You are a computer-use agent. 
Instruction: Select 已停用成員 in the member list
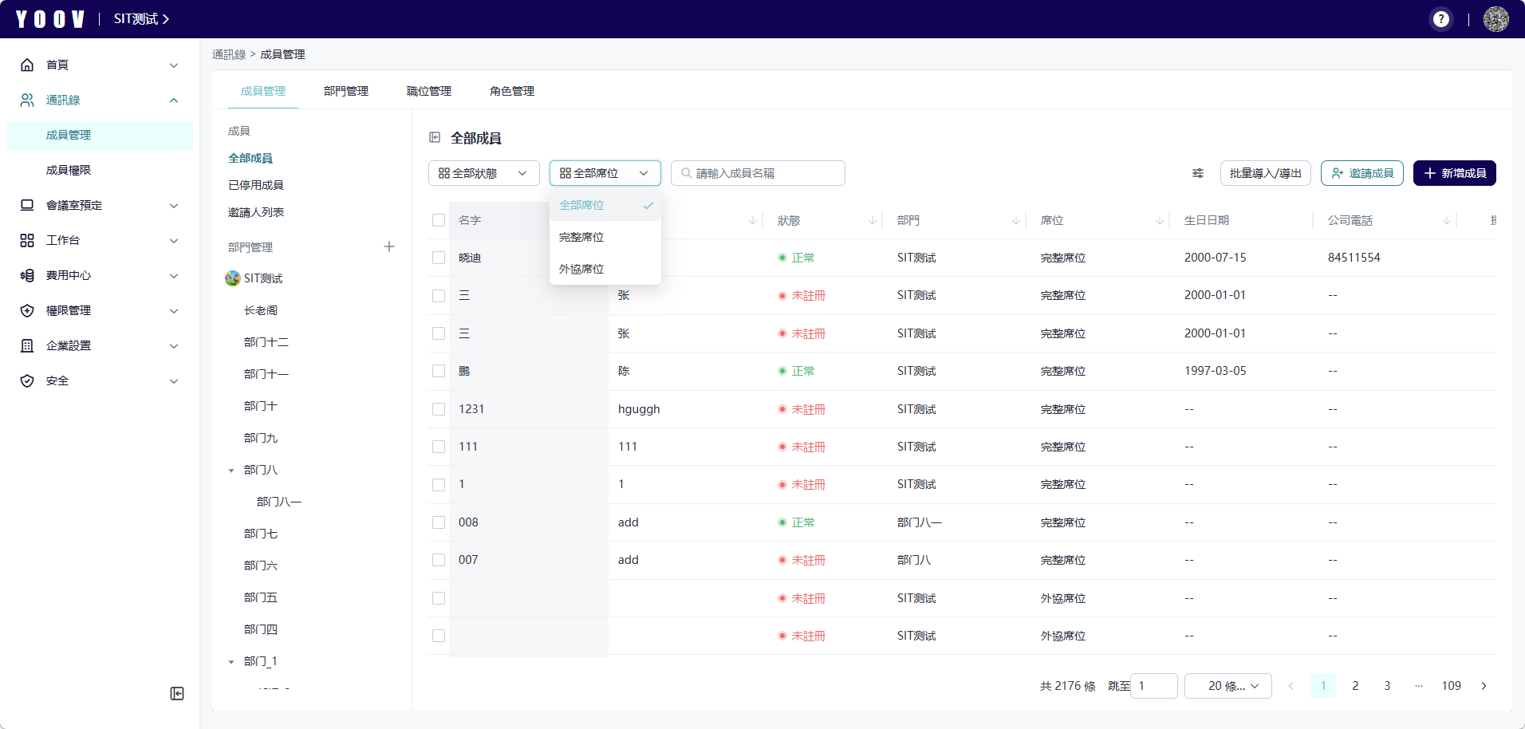click(x=256, y=185)
